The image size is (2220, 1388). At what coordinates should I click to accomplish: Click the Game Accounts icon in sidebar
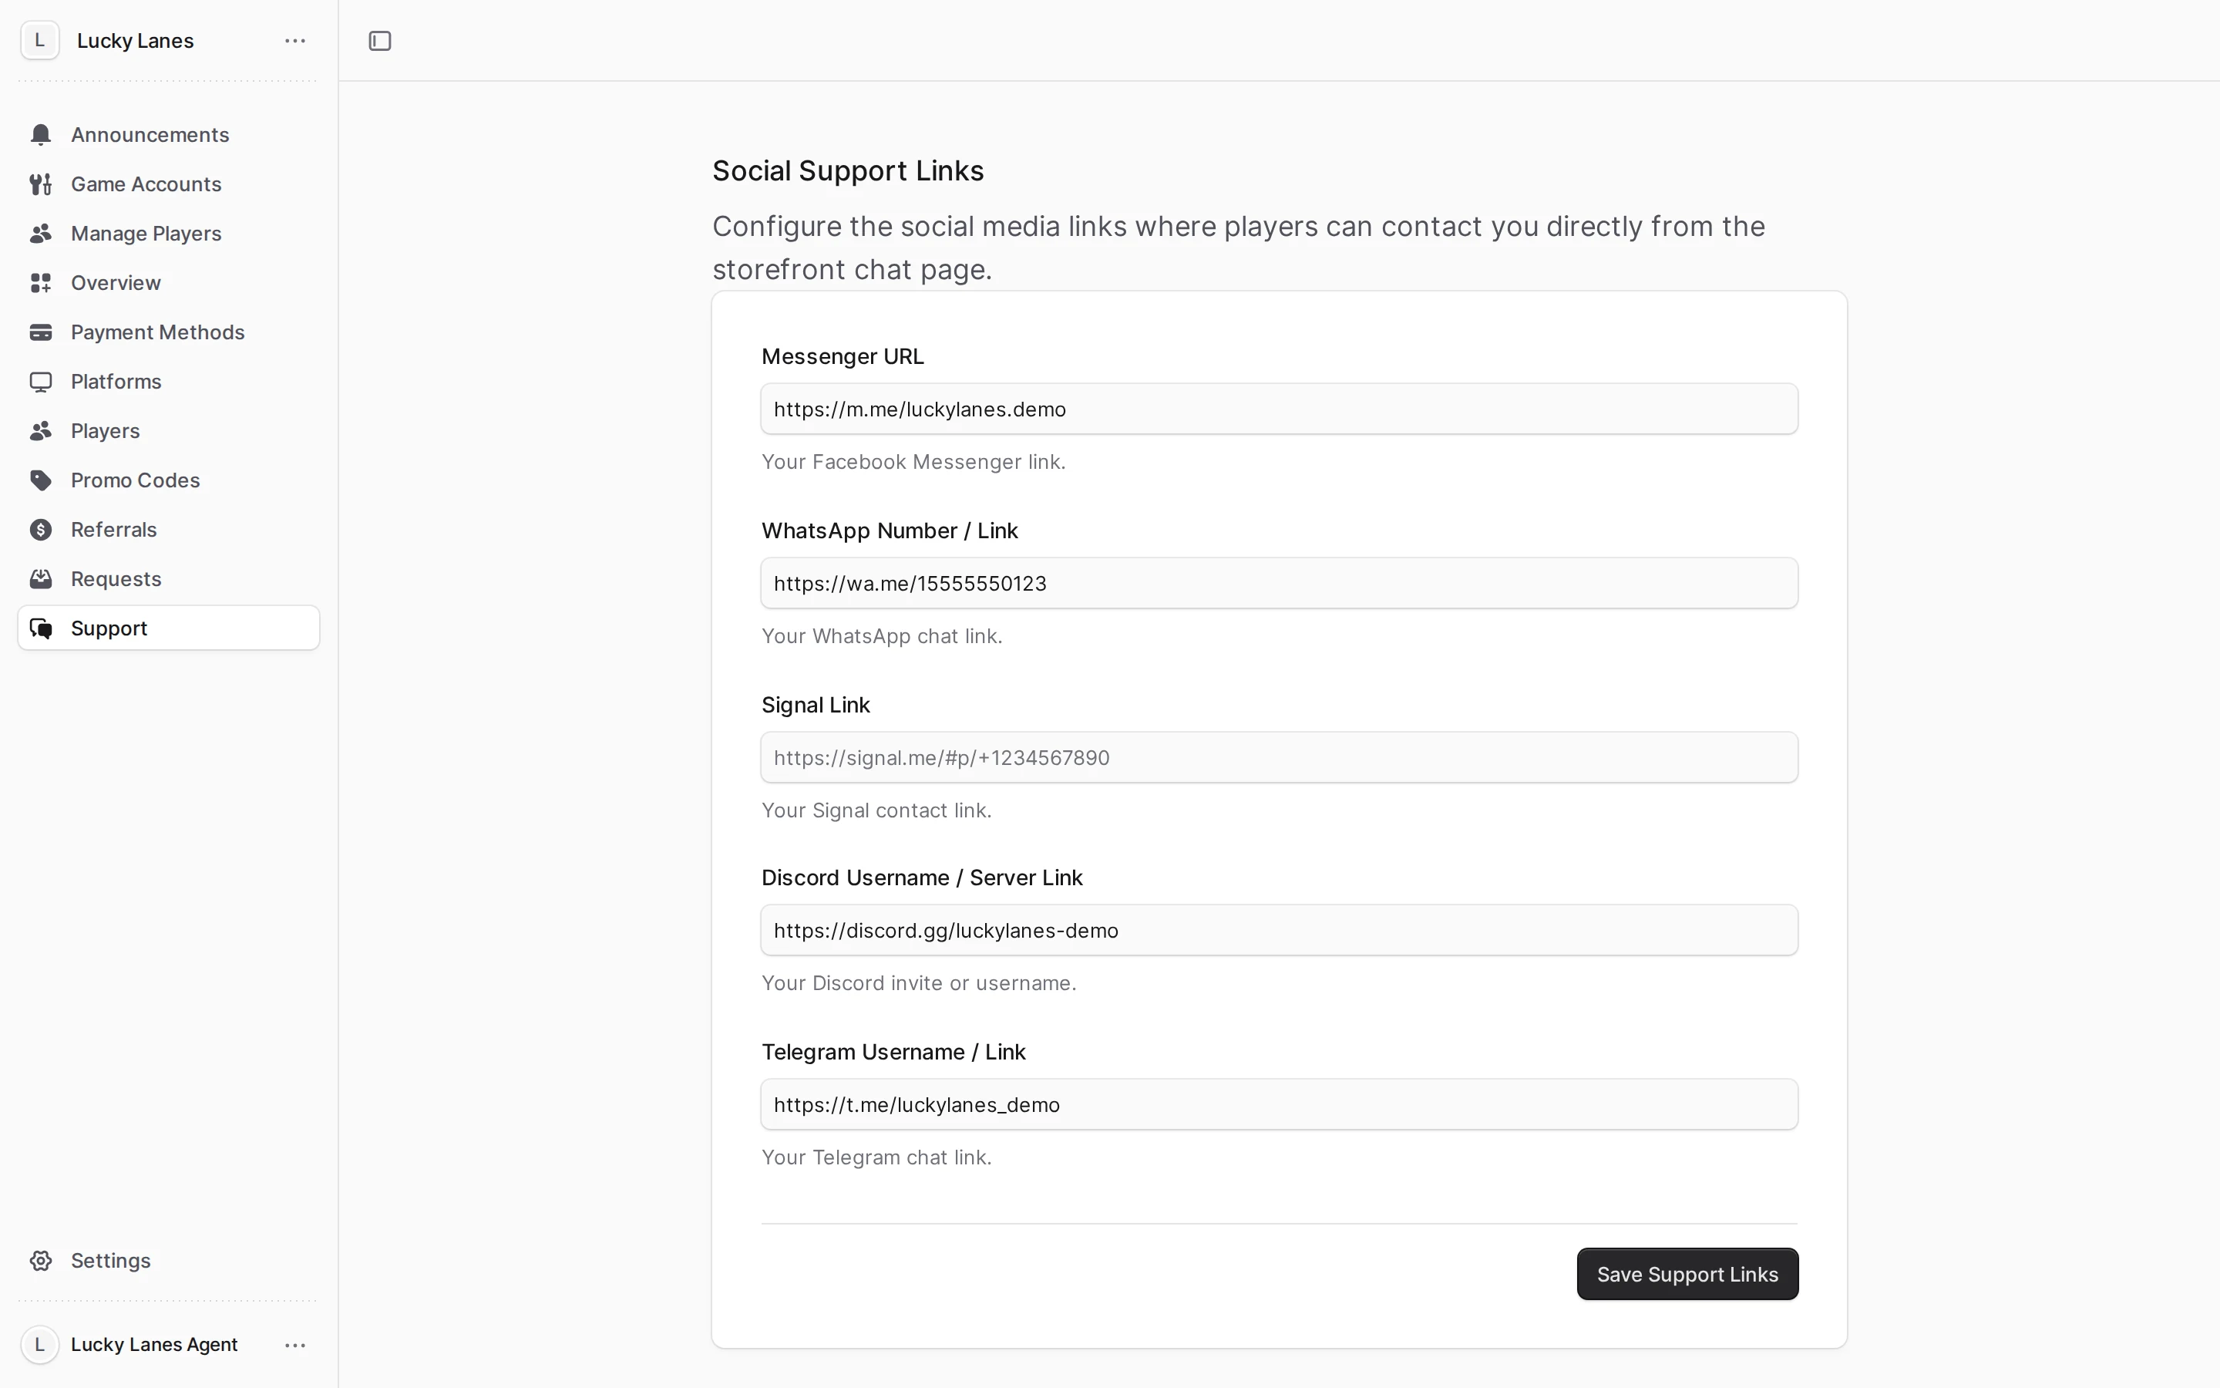(x=40, y=184)
